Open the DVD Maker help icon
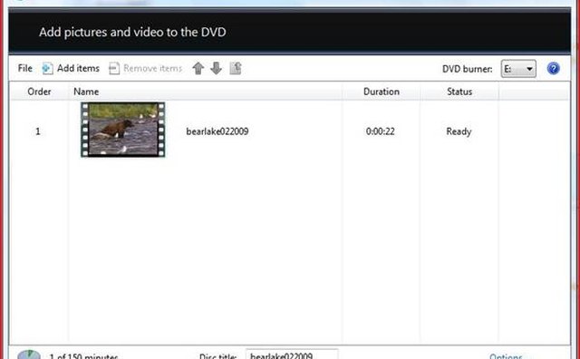Image resolution: width=580 pixels, height=359 pixels. point(553,69)
